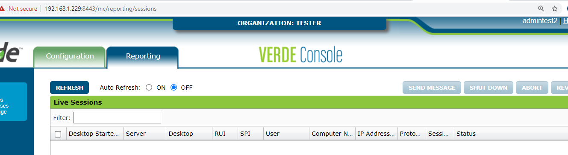
Task: Turn Auto Refresh ON
Action: pos(149,88)
